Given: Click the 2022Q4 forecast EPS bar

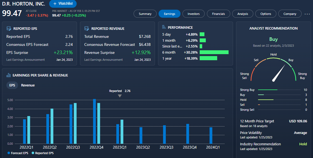Looking at the screenshot, I should 94,121.
